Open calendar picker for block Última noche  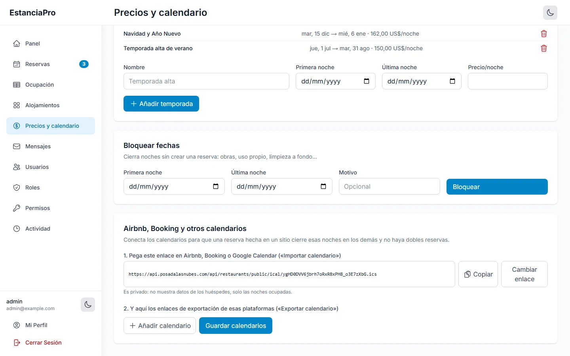tap(323, 186)
